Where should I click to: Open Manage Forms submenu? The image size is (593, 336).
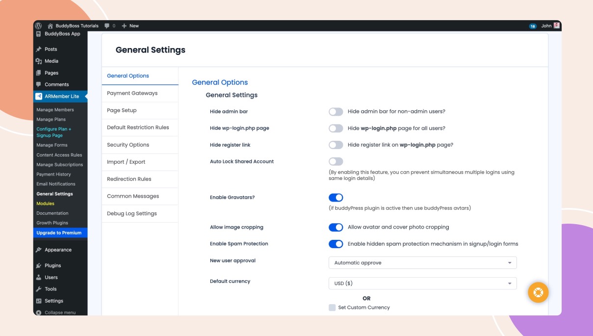tap(52, 145)
